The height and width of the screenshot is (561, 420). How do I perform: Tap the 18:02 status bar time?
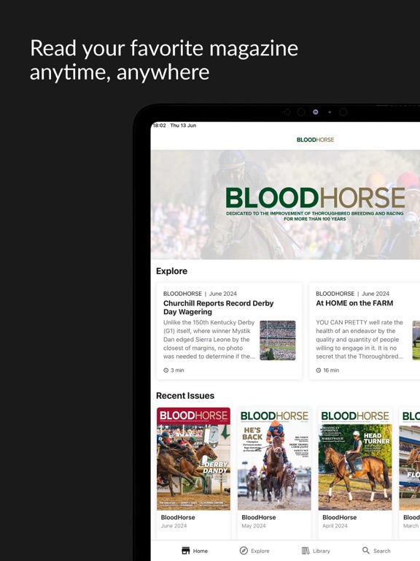tap(159, 125)
